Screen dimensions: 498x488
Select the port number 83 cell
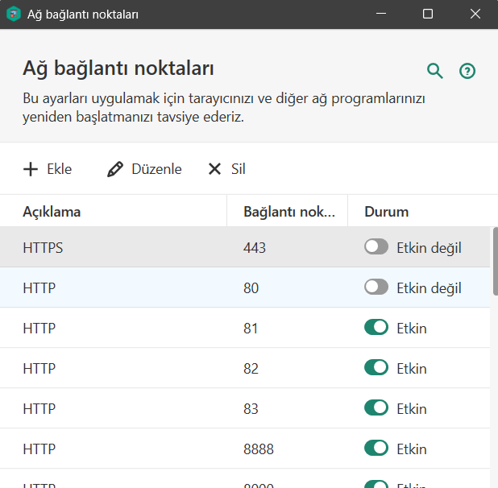(x=251, y=408)
